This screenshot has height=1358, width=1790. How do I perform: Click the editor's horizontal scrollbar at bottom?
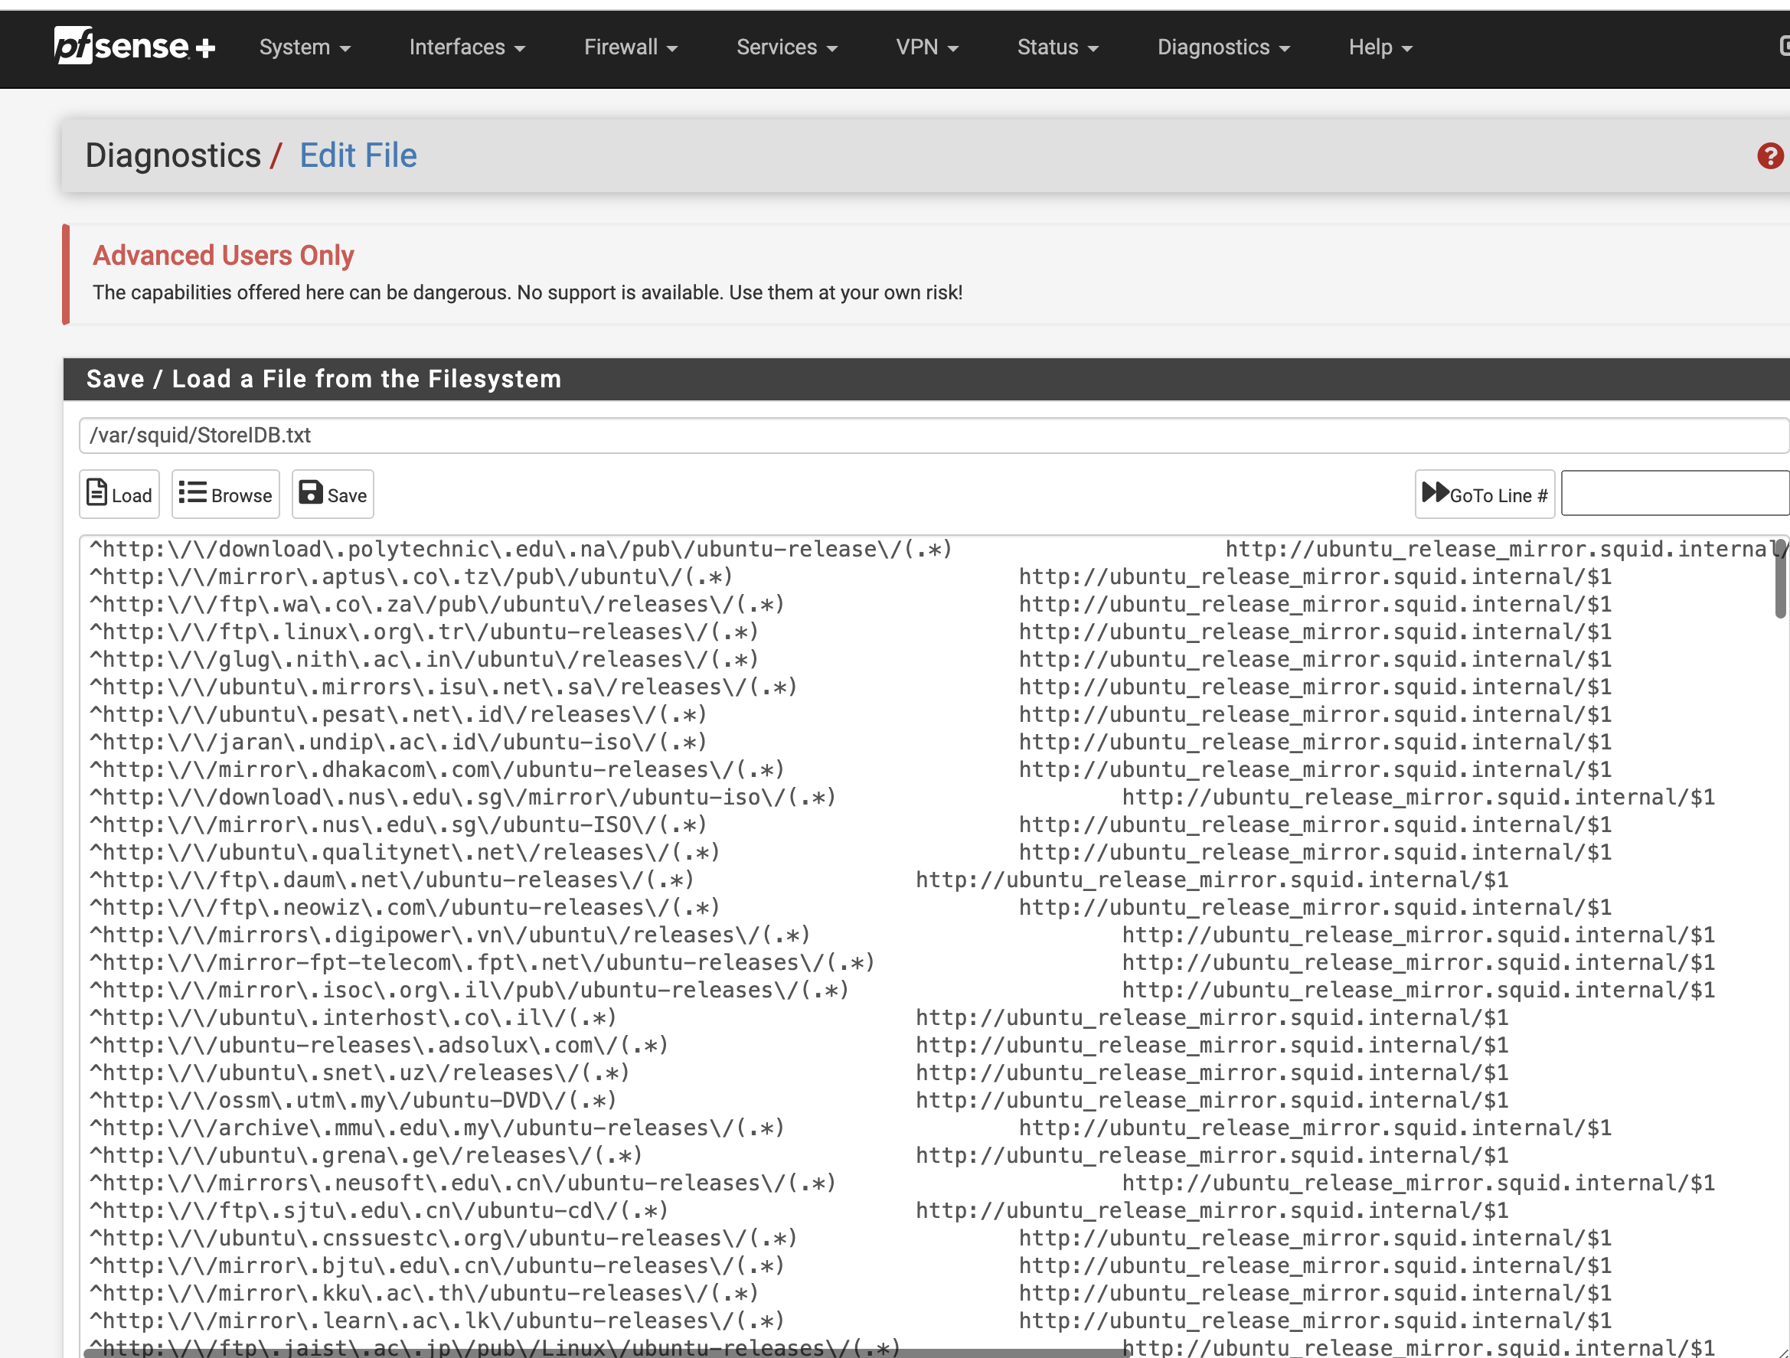607,1353
